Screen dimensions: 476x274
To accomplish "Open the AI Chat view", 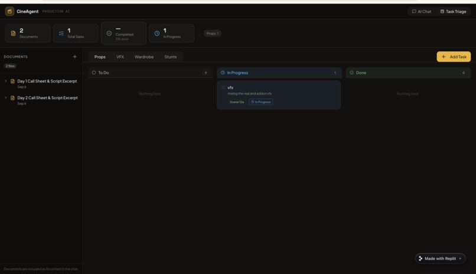I will click(x=421, y=12).
